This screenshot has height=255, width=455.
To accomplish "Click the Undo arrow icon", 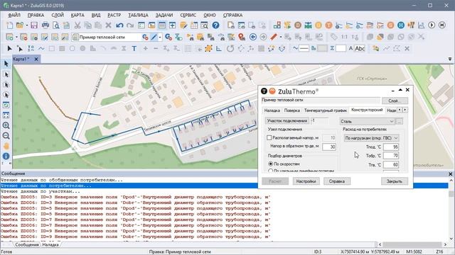I will click(119, 25).
